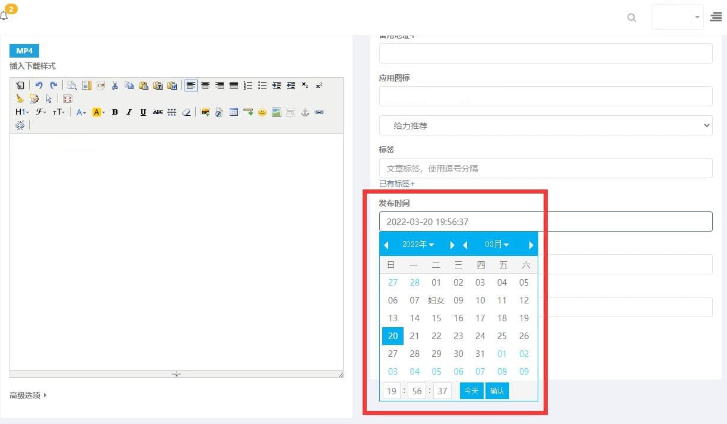Expand 高级选项 advanced options
727x424 pixels.
coord(28,395)
